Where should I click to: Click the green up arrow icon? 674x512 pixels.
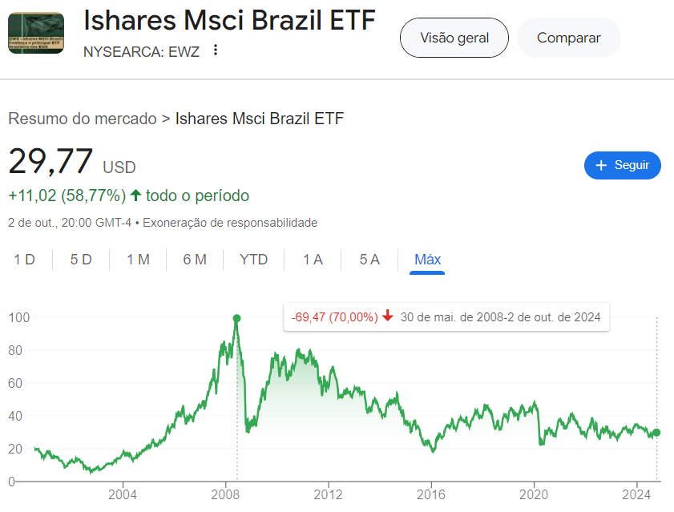click(x=135, y=196)
